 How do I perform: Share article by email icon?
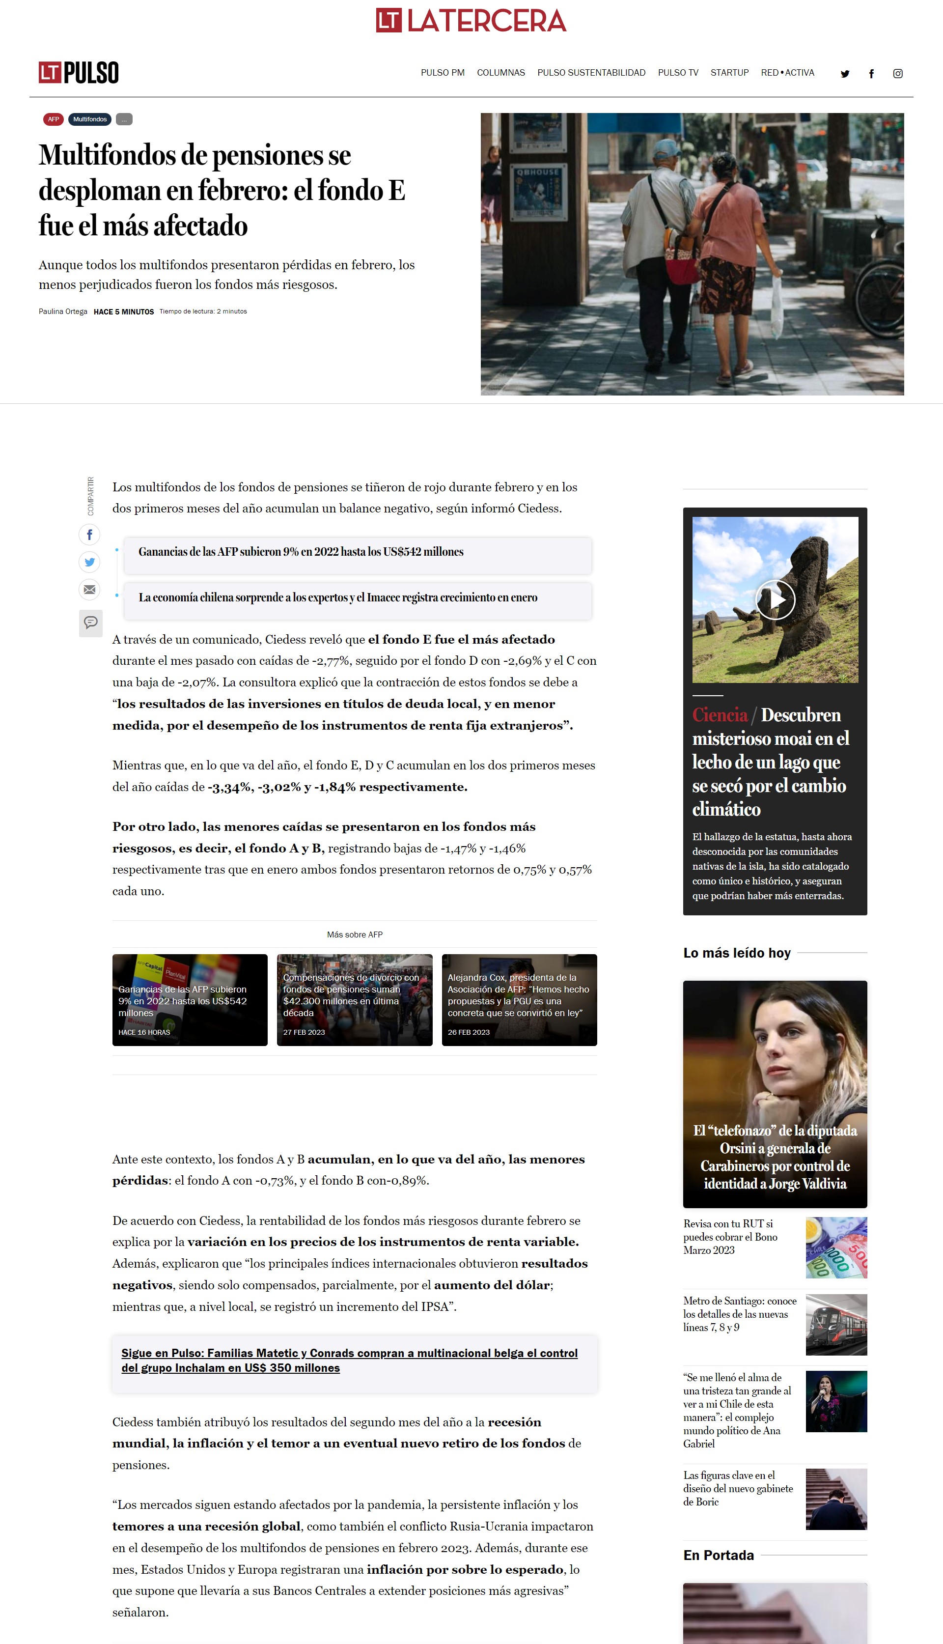tap(90, 590)
